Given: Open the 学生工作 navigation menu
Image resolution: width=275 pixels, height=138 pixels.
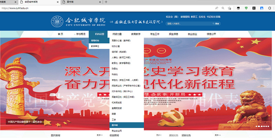Looking at the screenshot, I should 155,34.
